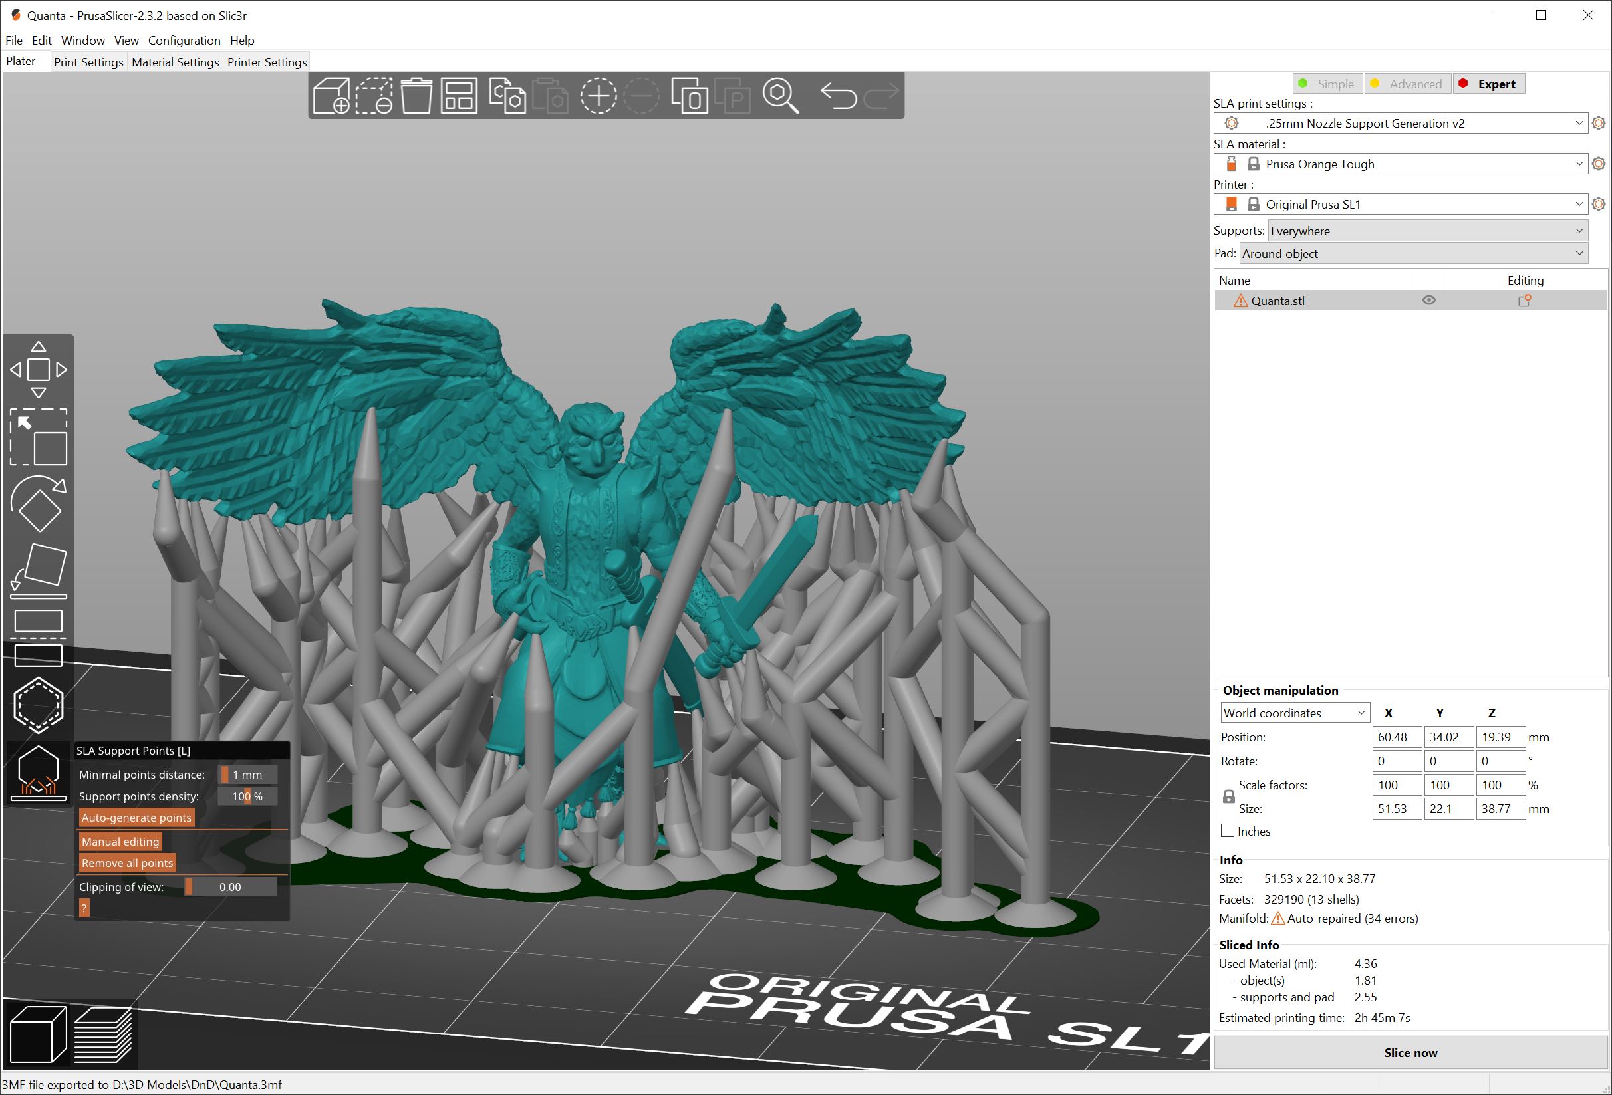1612x1095 pixels.
Task: Edit the Printer preset (cog)
Action: coord(1598,205)
